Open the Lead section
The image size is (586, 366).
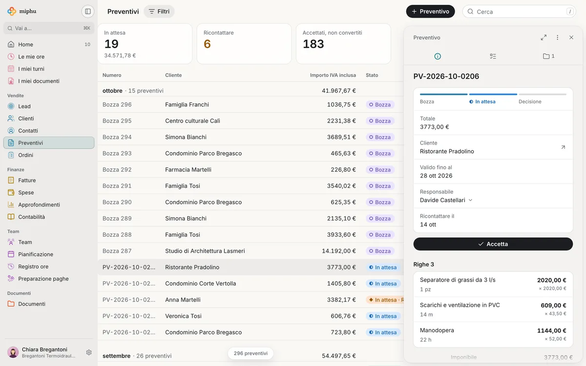click(x=49, y=106)
